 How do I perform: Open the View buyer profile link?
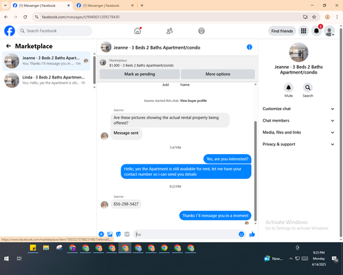[x=193, y=100]
